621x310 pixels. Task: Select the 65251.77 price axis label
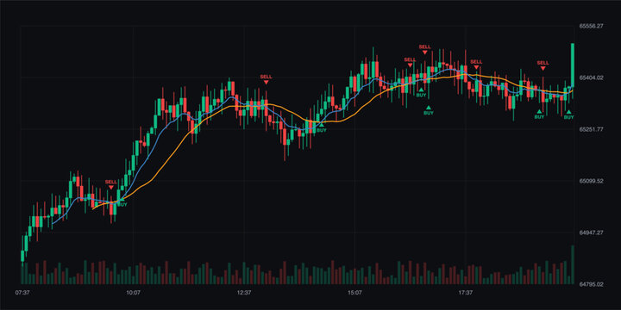(592, 129)
